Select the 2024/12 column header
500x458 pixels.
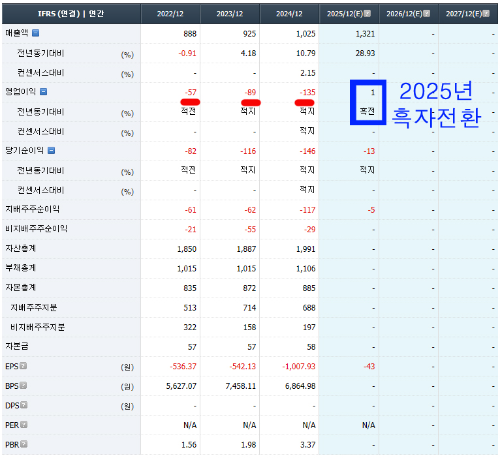point(289,14)
